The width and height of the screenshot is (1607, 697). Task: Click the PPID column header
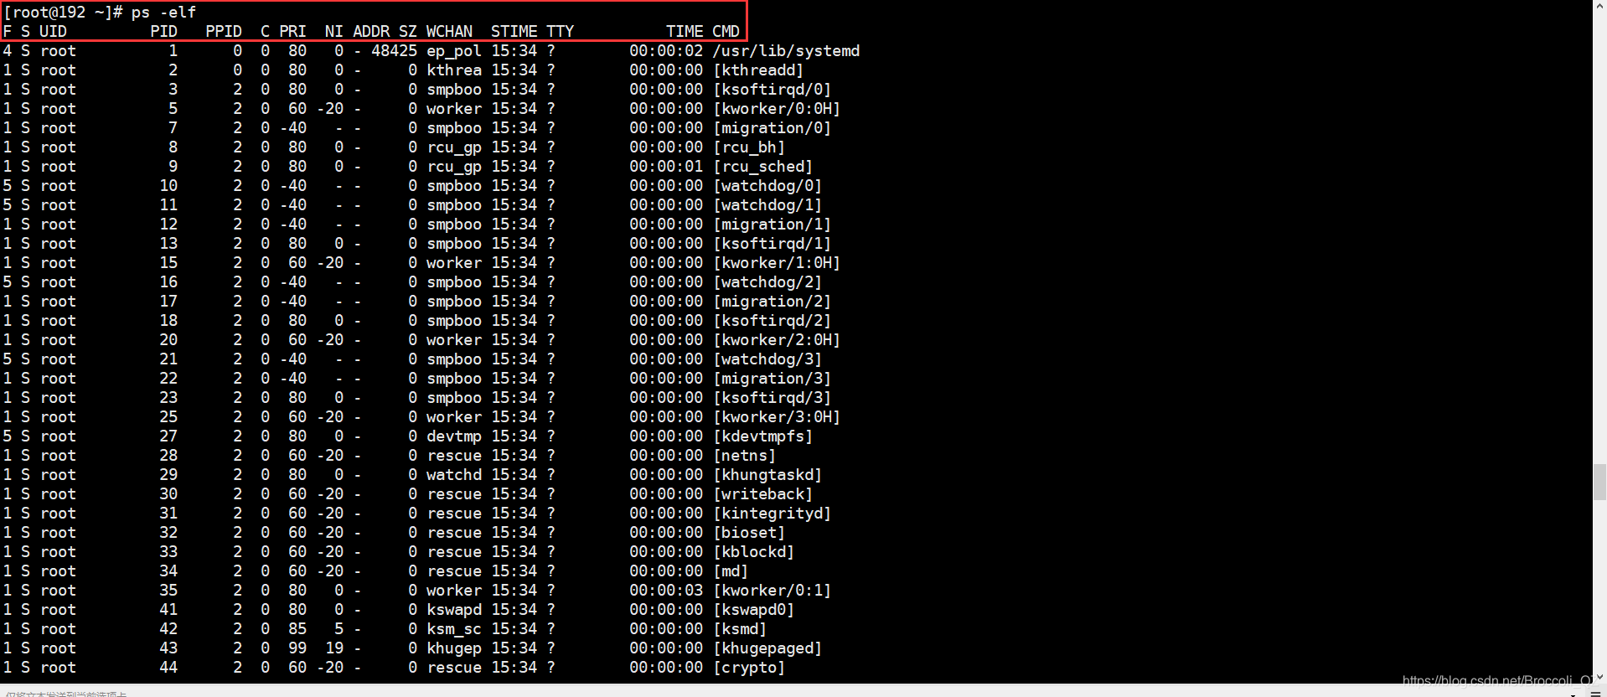224,32
